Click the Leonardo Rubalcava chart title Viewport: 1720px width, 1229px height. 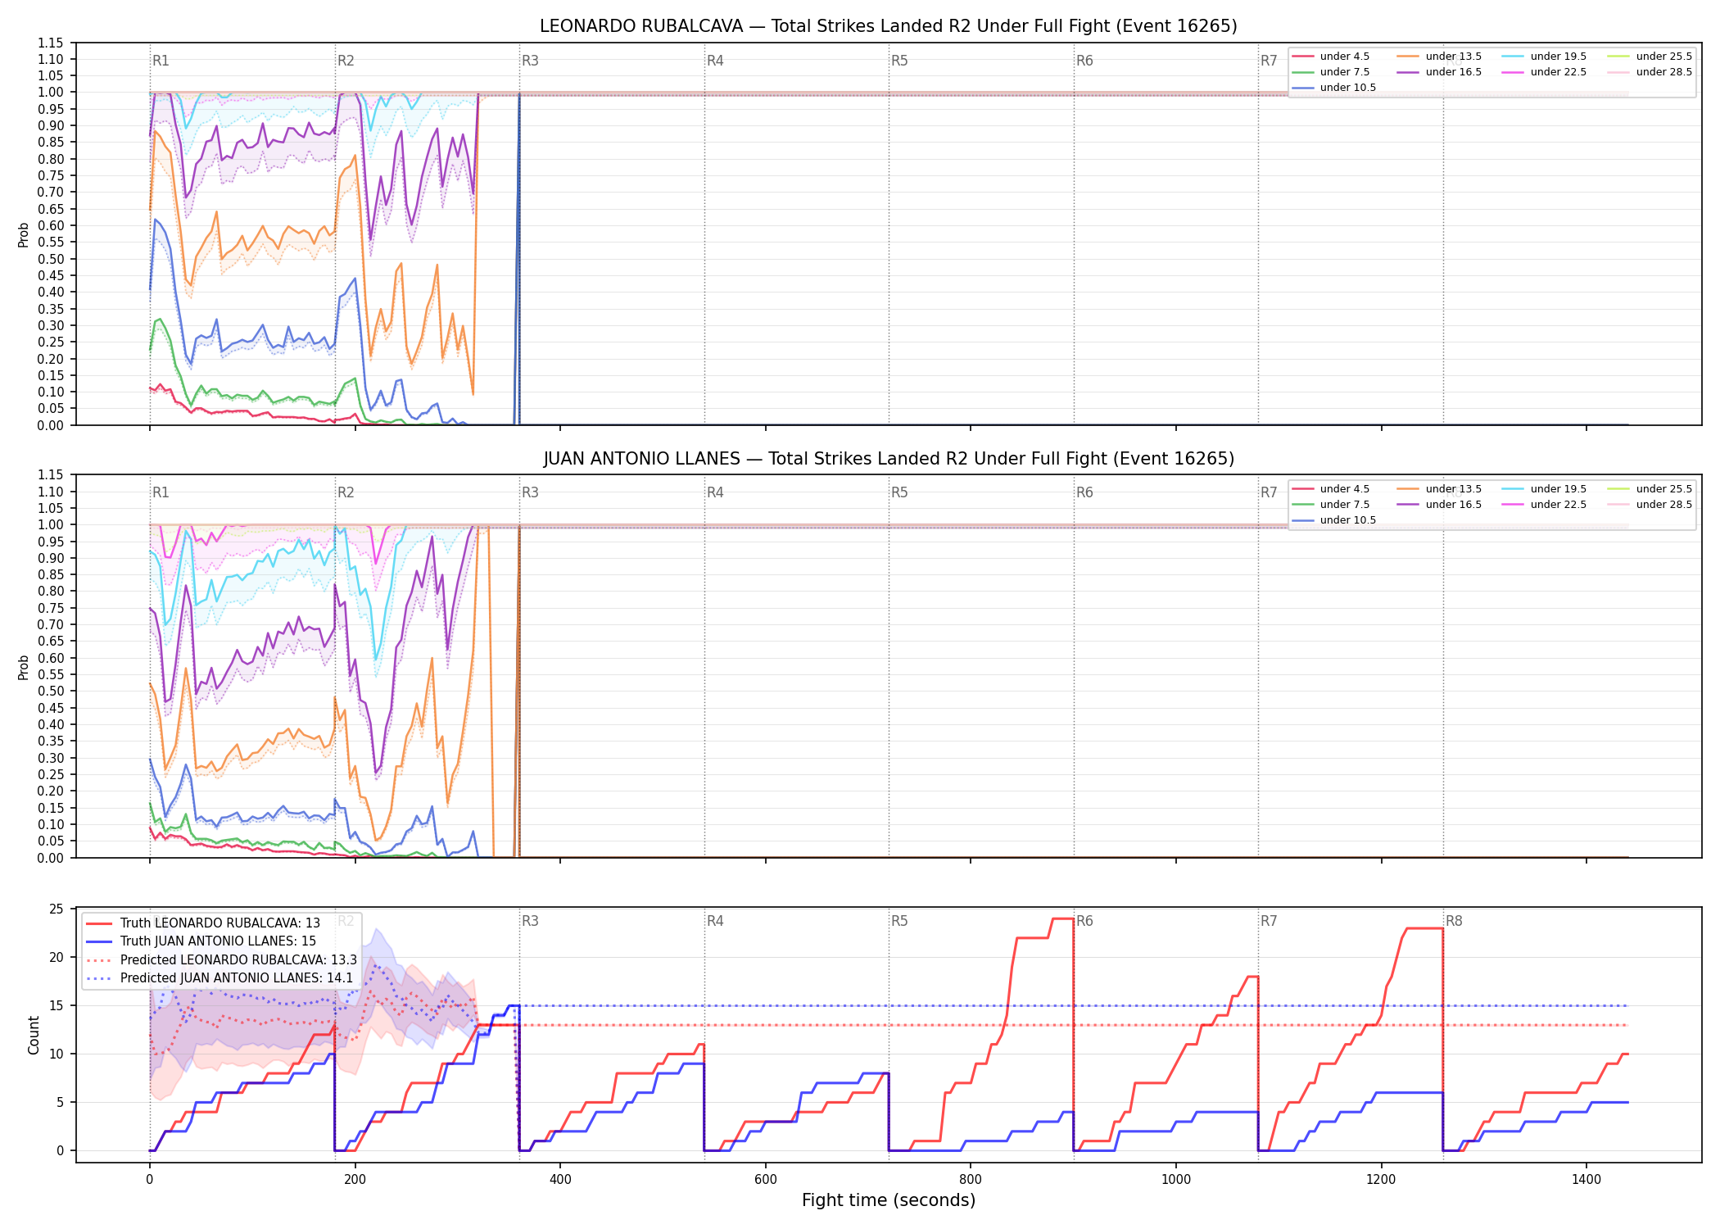889,26
